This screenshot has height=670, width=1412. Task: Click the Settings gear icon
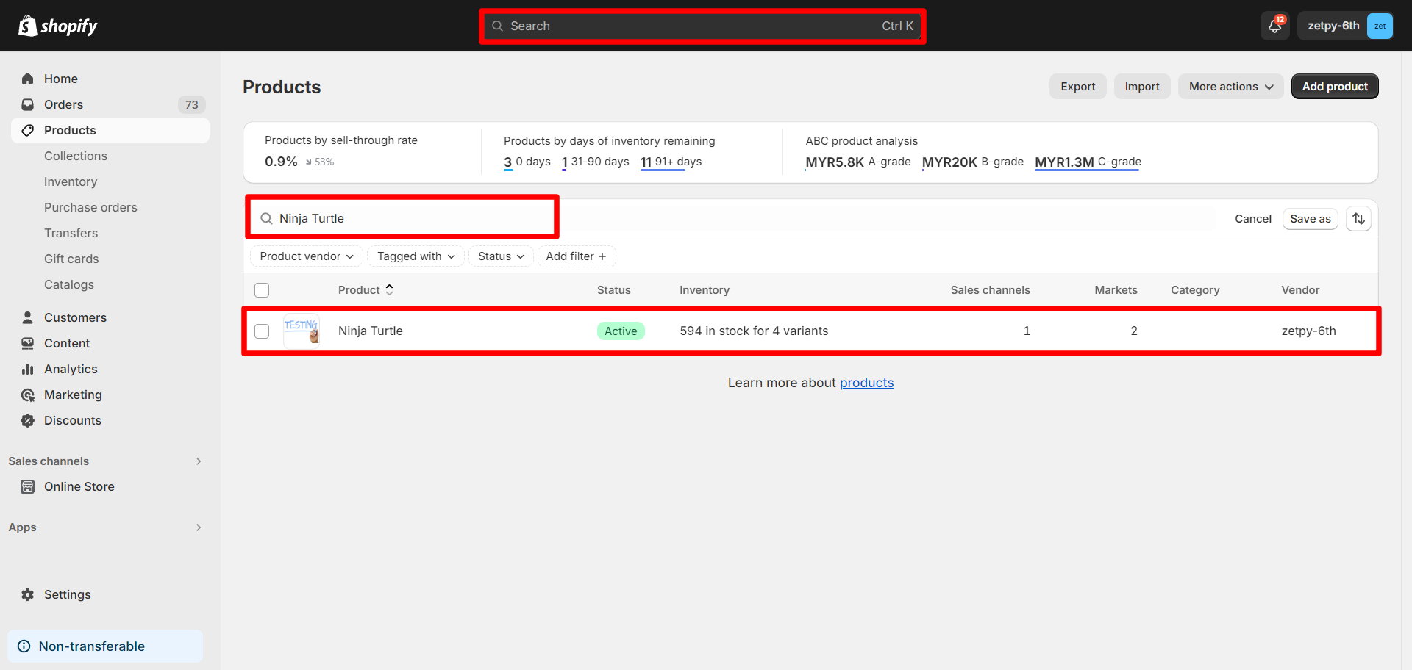(x=28, y=594)
